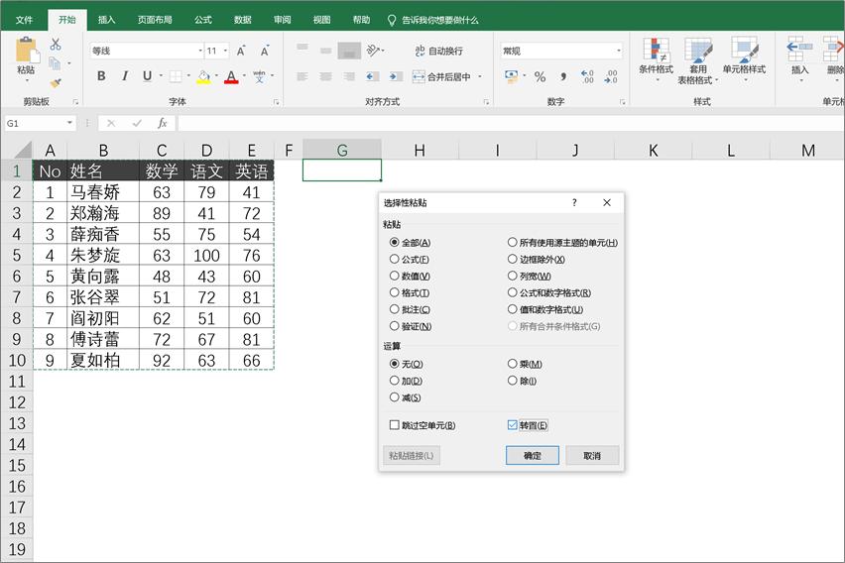Switch to the 插入 ribbon tab
This screenshot has height=563, width=845.
click(x=106, y=20)
